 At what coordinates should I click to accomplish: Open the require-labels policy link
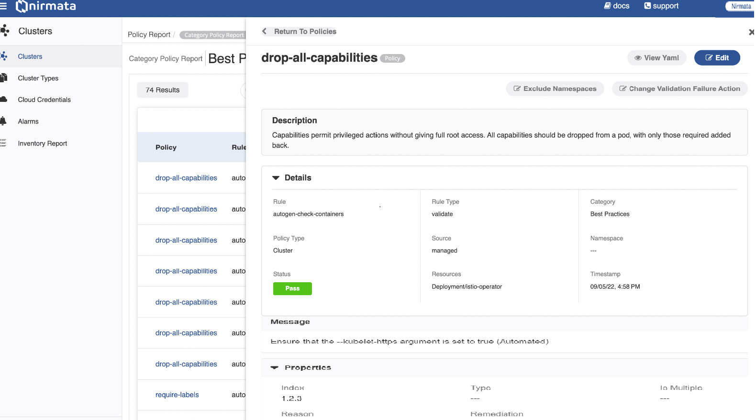[177, 395]
